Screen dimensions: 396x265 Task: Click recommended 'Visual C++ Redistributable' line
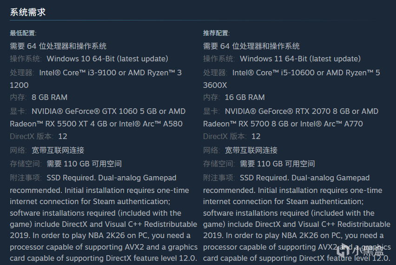click(297, 224)
